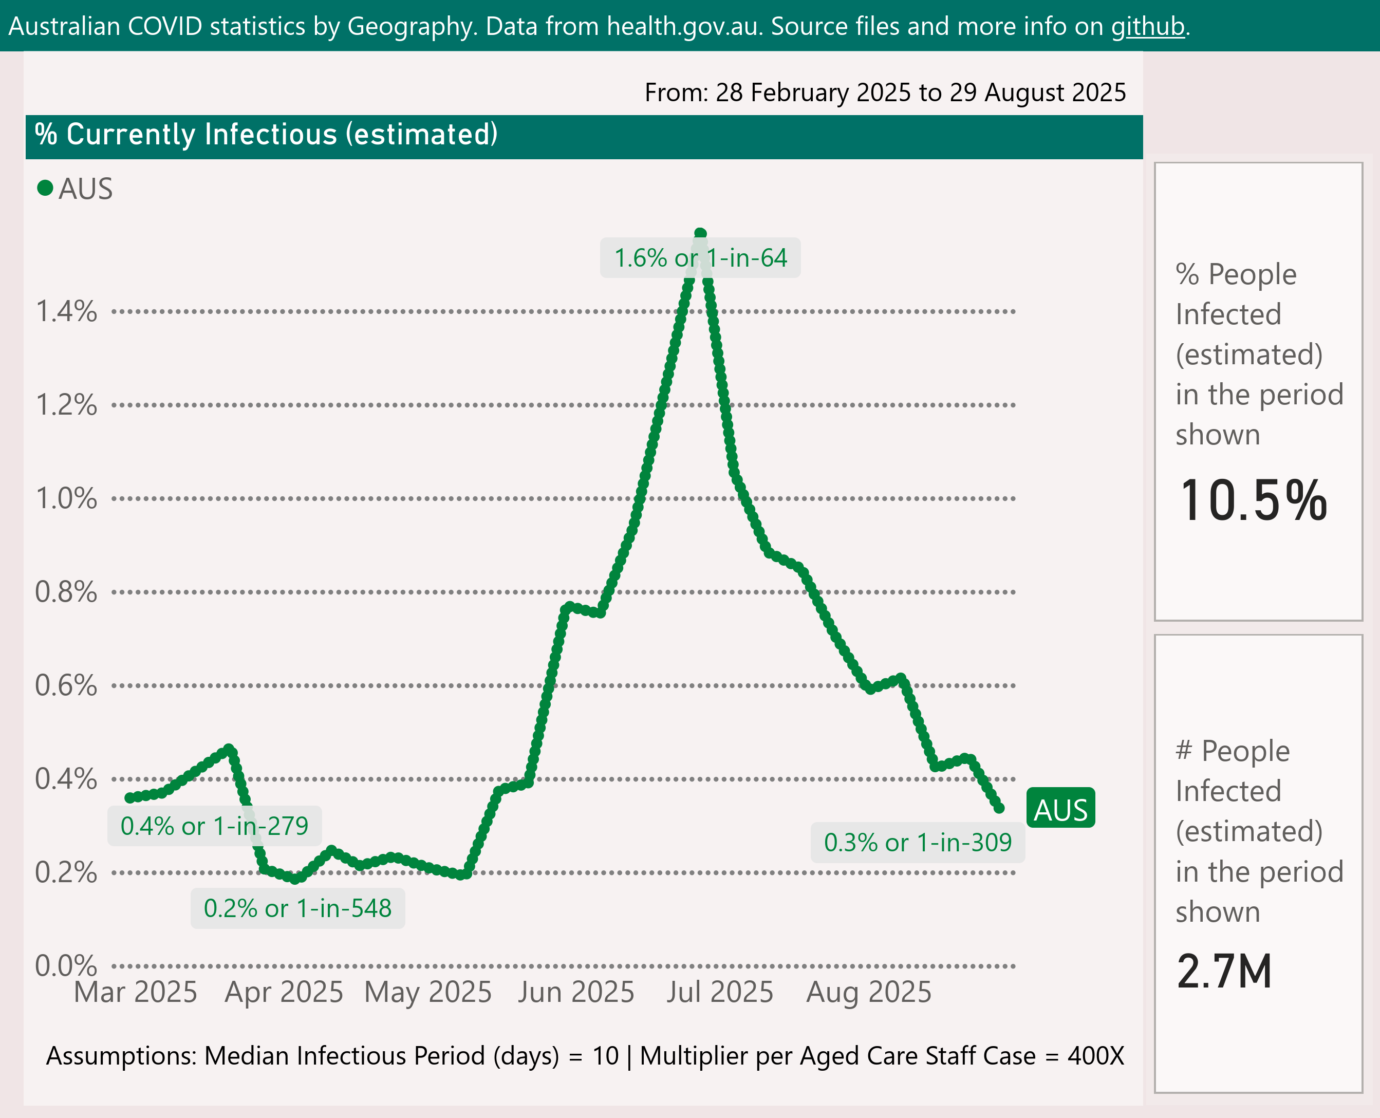Click the 1.4% y-axis label
This screenshot has width=1380, height=1118.
tap(66, 312)
